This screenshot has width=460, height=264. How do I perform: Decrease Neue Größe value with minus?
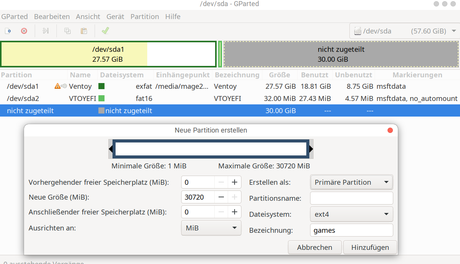click(x=221, y=197)
